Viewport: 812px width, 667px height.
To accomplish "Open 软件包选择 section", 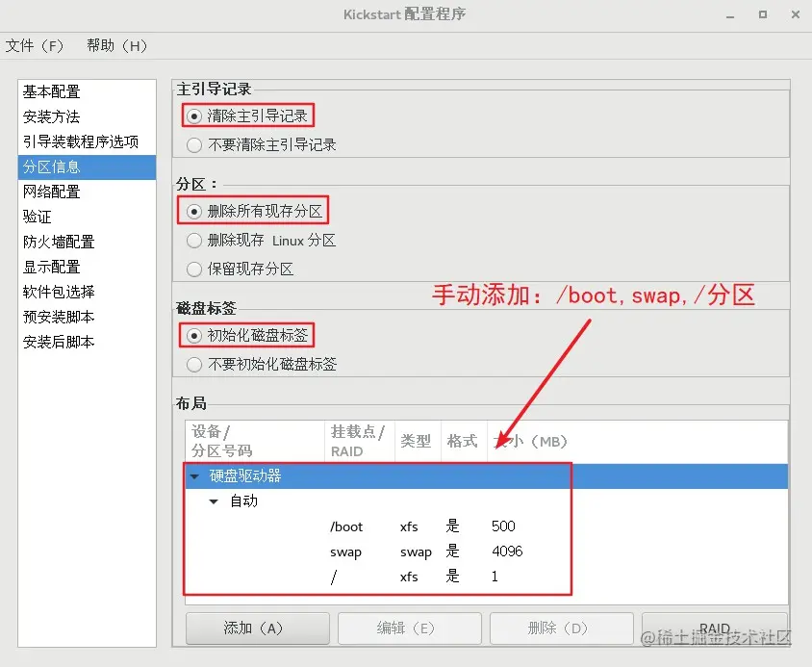I will (x=87, y=292).
